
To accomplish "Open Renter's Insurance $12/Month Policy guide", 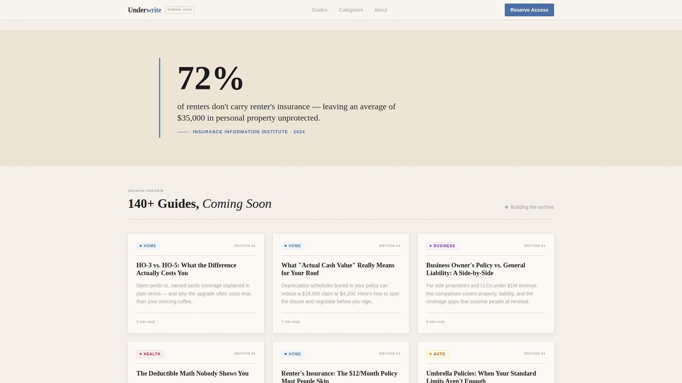I will [339, 377].
